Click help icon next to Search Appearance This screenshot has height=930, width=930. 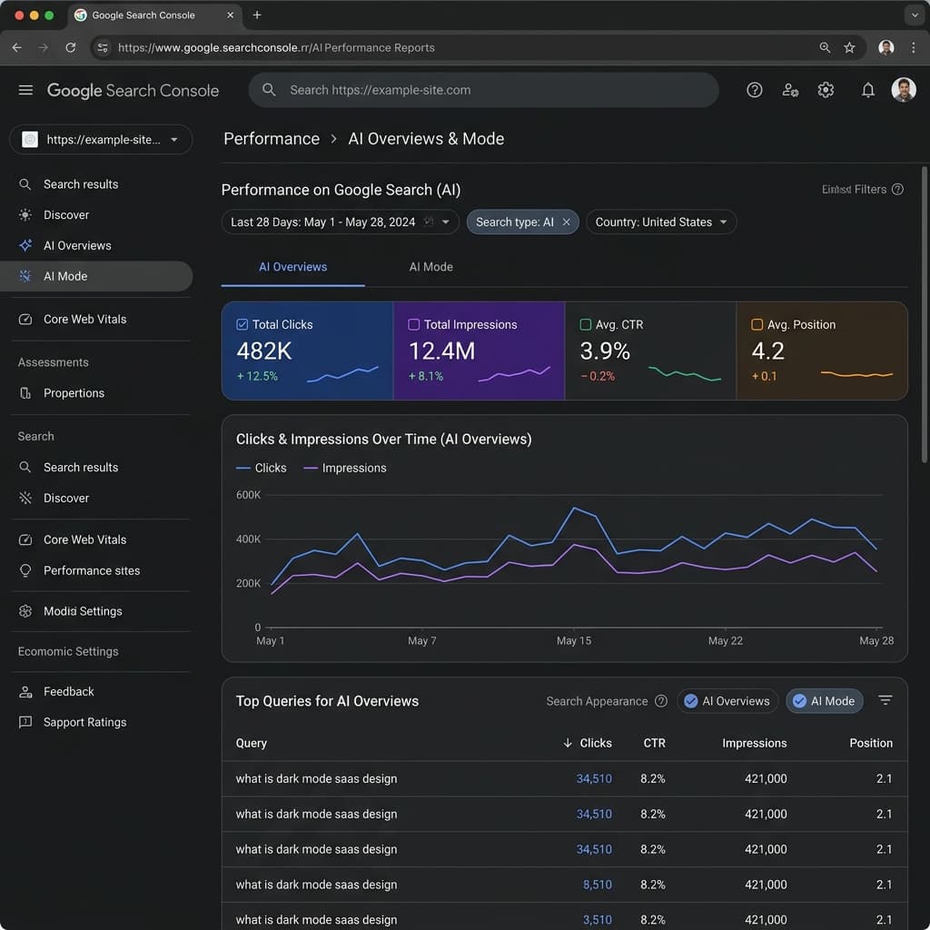(x=661, y=701)
